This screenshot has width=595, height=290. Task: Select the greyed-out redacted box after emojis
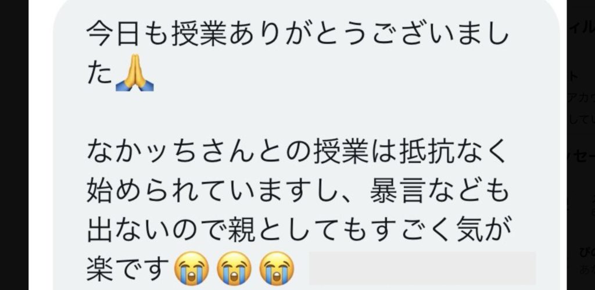pos(422,268)
